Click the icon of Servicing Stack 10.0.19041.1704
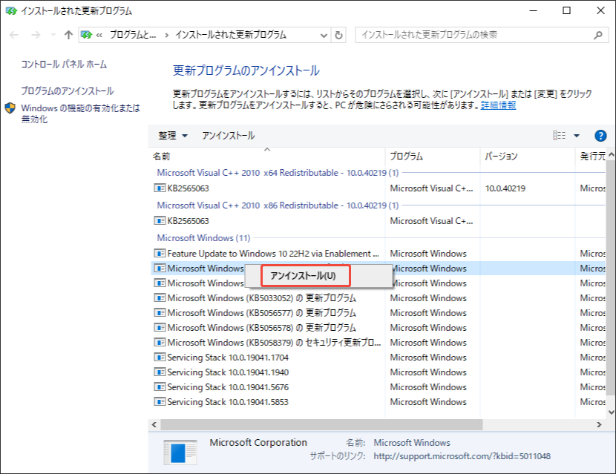Viewport: 616px width, 474px height. pyautogui.click(x=160, y=358)
